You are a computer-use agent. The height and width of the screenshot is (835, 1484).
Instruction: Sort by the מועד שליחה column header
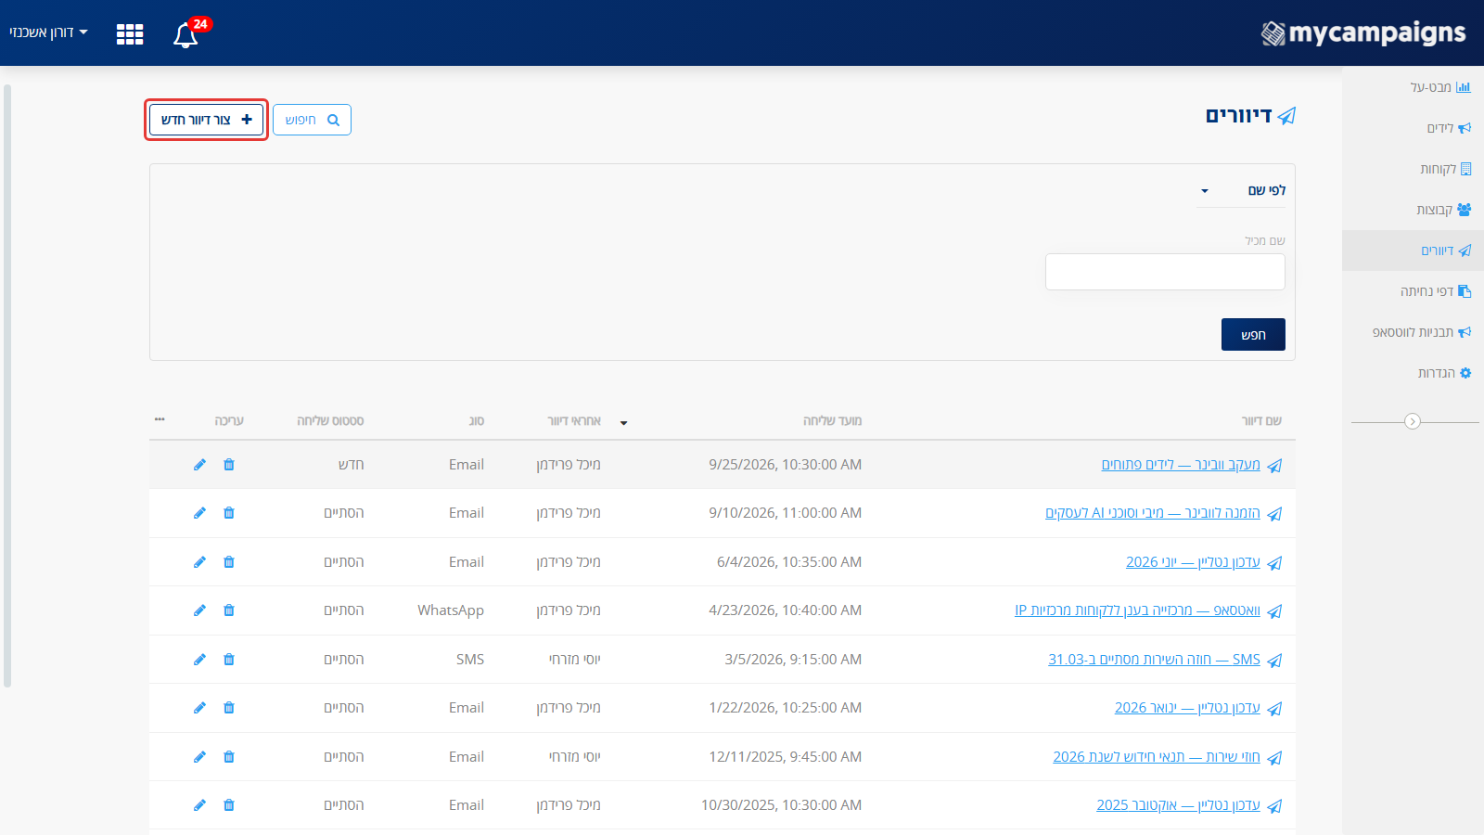click(832, 421)
